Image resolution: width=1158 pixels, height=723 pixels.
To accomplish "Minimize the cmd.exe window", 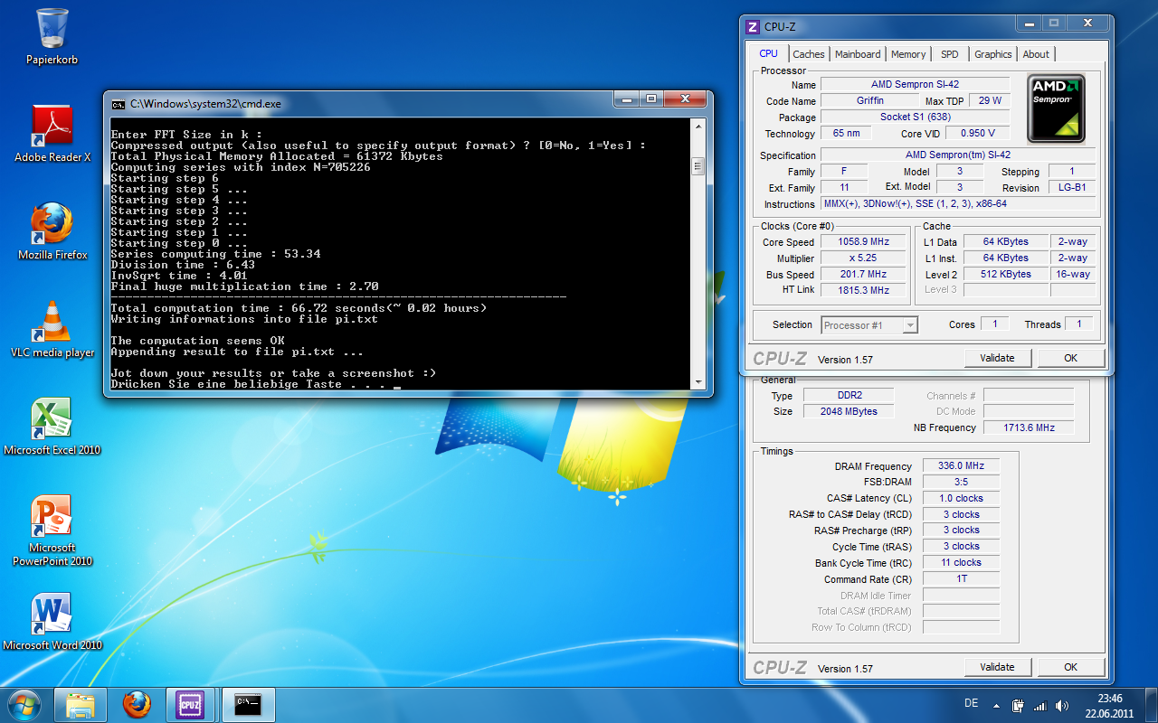I will [626, 99].
